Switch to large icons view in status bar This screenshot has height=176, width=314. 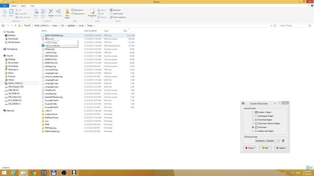(312, 168)
